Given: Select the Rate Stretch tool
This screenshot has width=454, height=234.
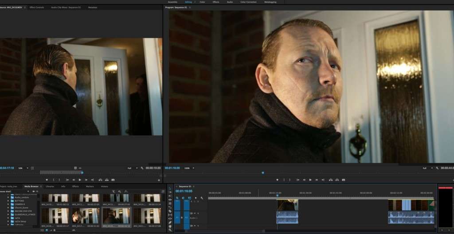Looking at the screenshot, I should [170, 207].
